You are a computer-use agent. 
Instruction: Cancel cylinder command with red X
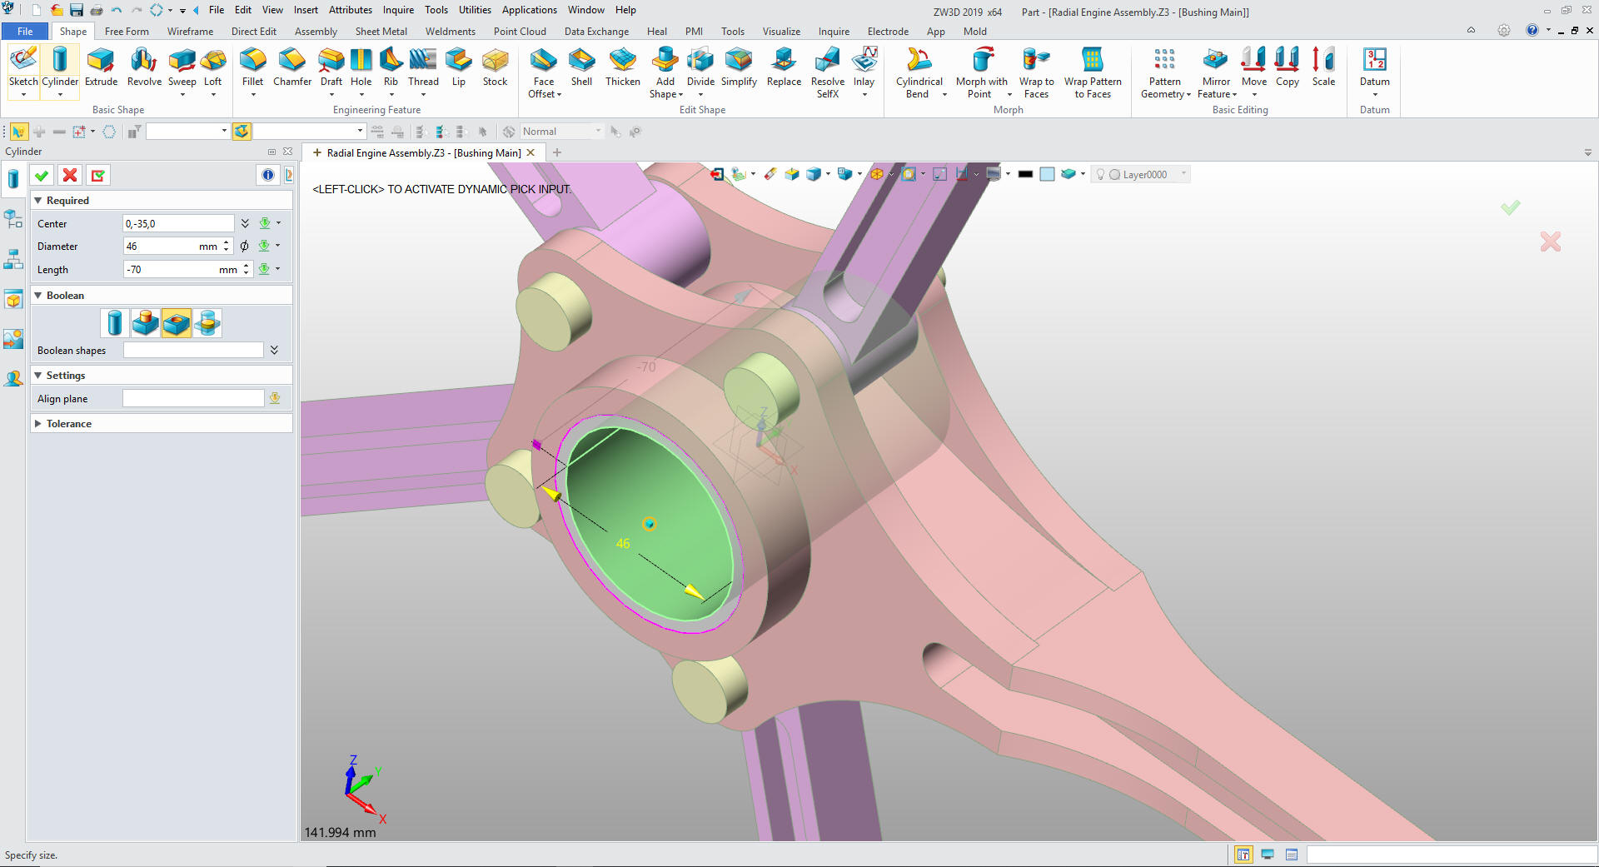(x=70, y=175)
